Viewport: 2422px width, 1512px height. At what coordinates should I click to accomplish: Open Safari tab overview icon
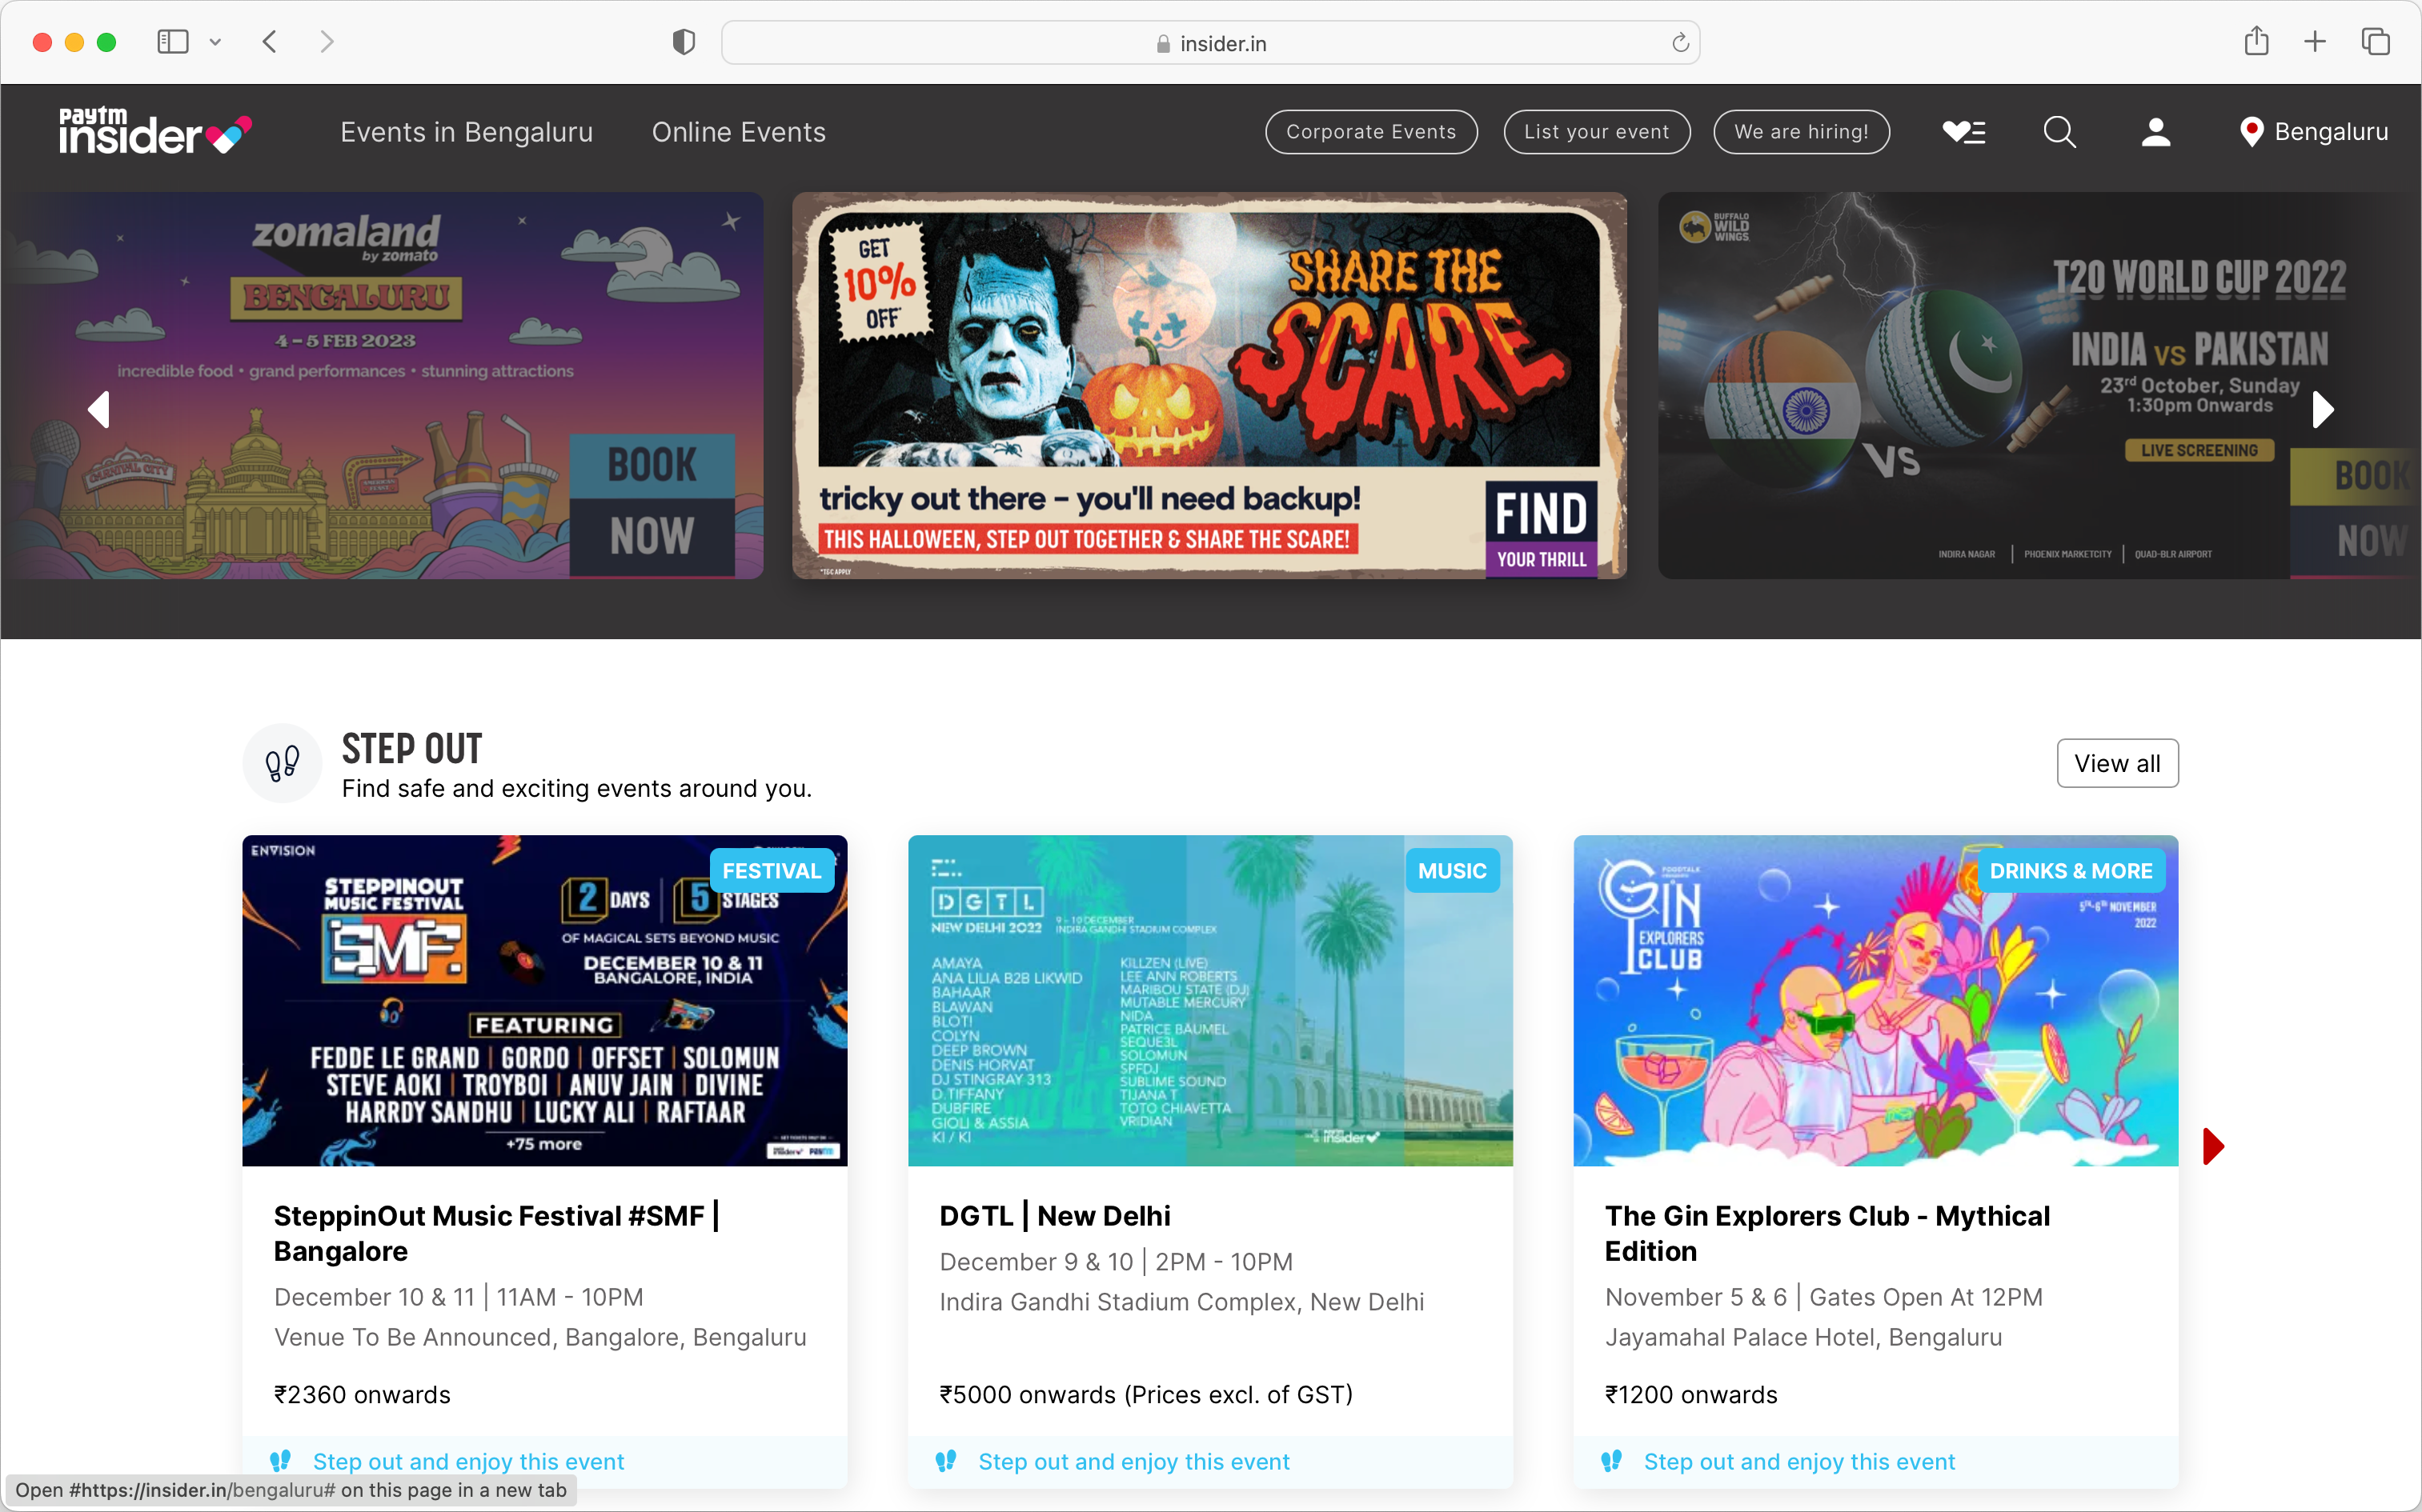click(x=2375, y=41)
